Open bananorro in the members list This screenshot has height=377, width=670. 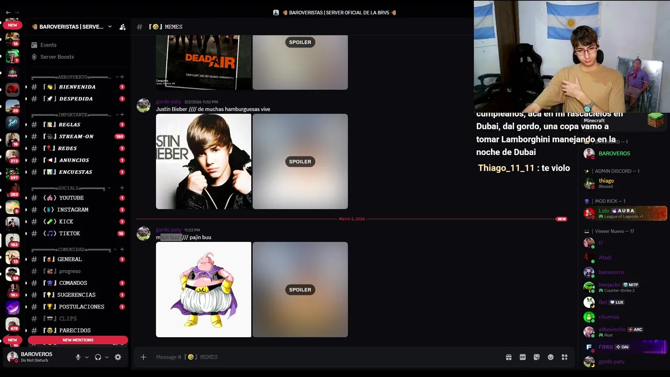[626, 272]
